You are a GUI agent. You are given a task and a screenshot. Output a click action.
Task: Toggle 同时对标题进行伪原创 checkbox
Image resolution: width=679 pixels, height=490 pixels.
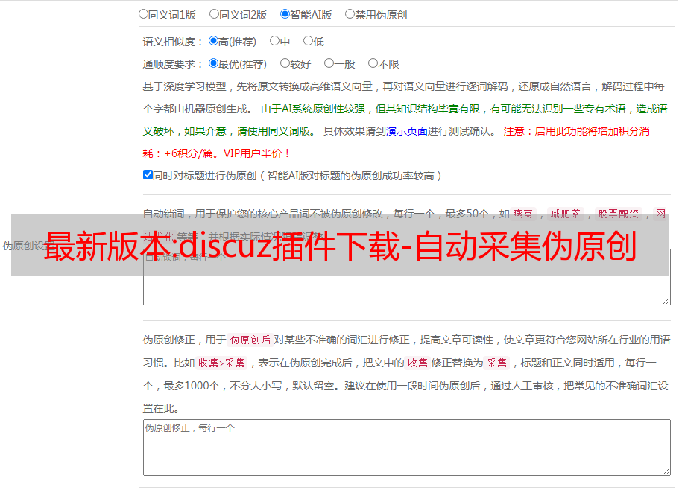point(148,175)
